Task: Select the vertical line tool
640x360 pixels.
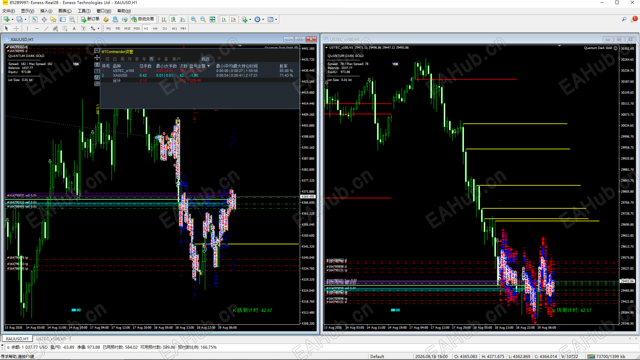Action: (27, 28)
